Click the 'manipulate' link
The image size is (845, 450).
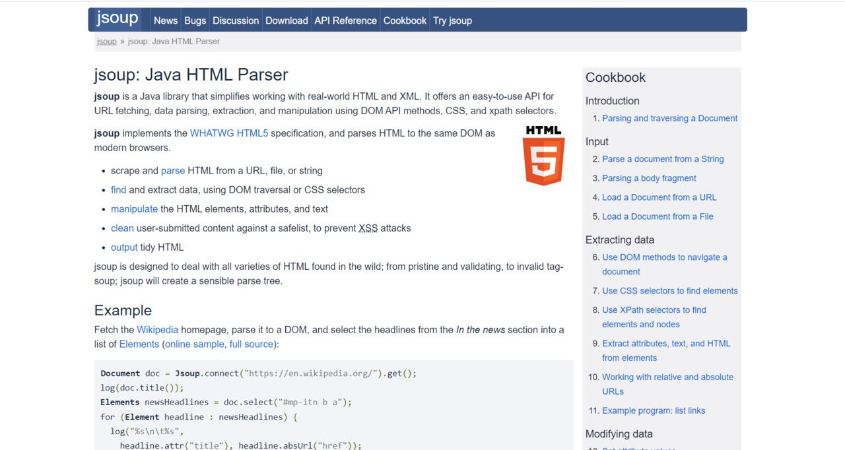coord(134,209)
